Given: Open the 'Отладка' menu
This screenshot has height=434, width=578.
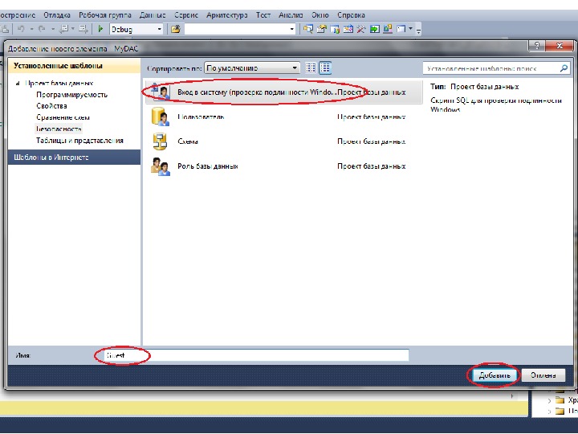Looking at the screenshot, I should point(57,15).
